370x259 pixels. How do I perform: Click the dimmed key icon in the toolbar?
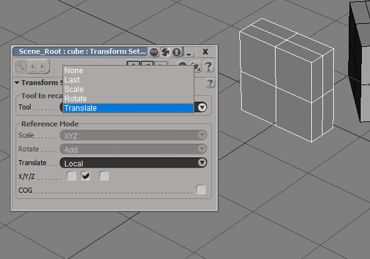click(x=21, y=66)
